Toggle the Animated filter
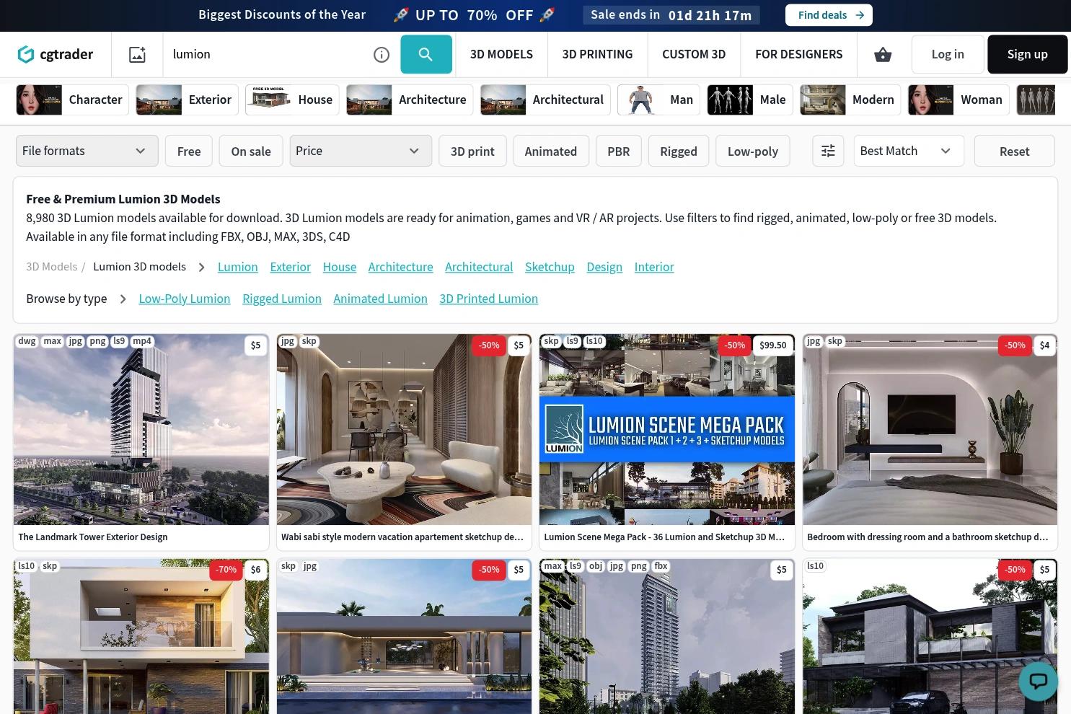 (x=551, y=151)
